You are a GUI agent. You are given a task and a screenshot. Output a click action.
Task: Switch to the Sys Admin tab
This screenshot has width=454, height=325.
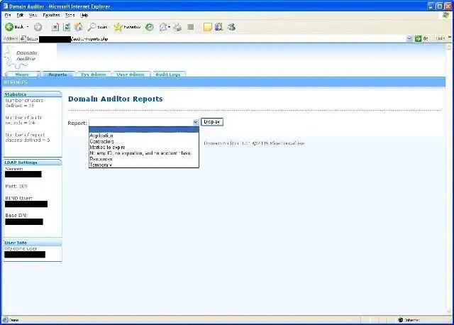point(94,75)
